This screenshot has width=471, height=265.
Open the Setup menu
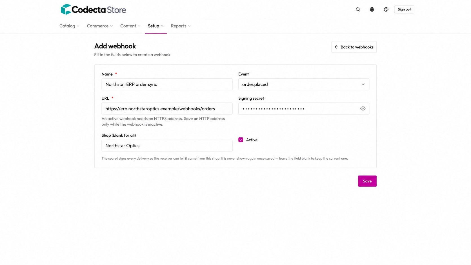click(156, 26)
